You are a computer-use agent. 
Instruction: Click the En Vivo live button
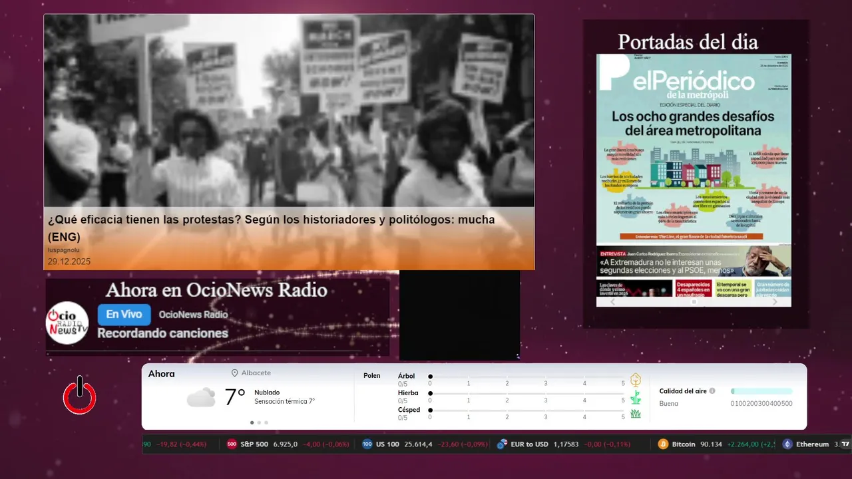click(x=124, y=314)
